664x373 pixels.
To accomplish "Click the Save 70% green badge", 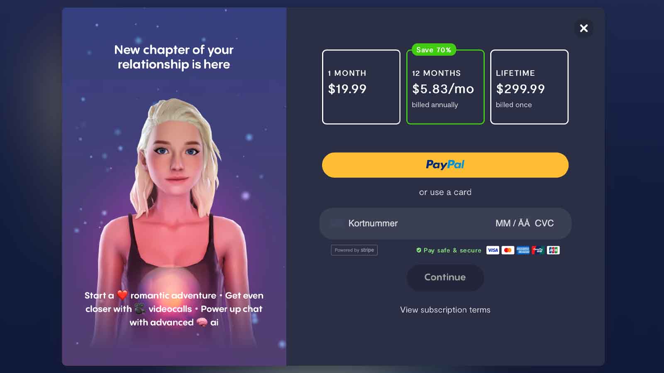I will [x=434, y=50].
